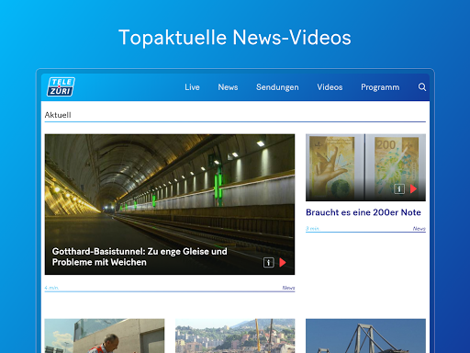Click the News tag under tunnel article
Screen dimensions: 470x353
click(288, 288)
